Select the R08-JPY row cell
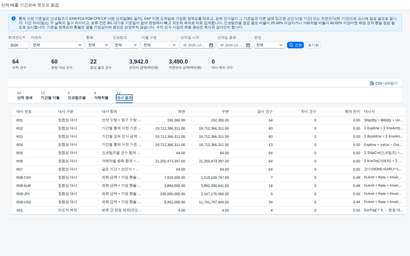The height and width of the screenshot is (256, 410). tap(23, 194)
